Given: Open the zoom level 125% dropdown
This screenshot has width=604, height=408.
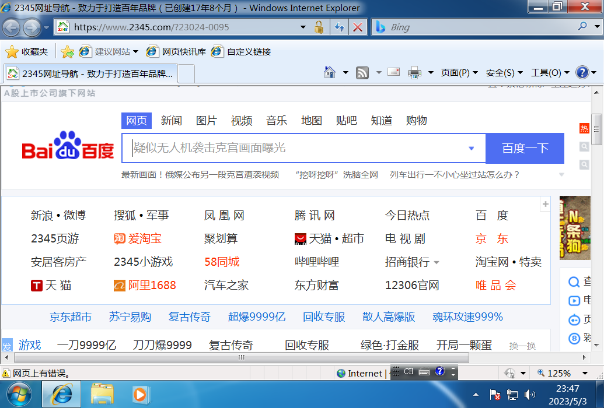Looking at the screenshot, I should 585,374.
